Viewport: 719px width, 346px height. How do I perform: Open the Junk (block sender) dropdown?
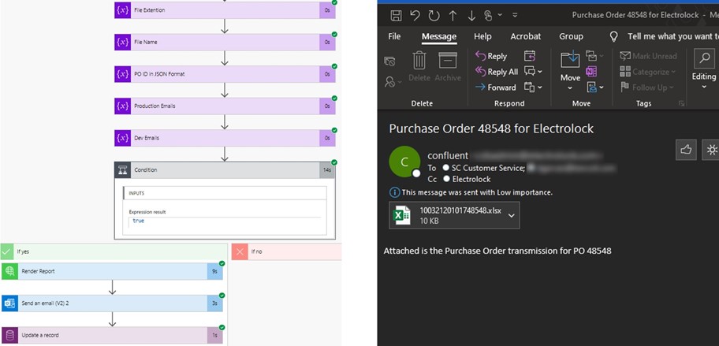point(393,82)
